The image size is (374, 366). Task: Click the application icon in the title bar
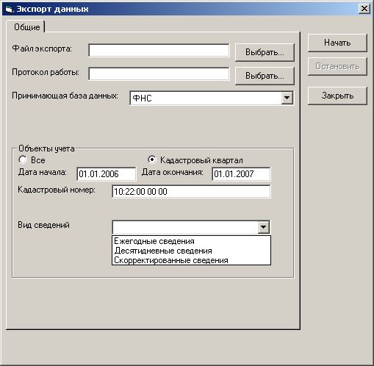(9, 9)
